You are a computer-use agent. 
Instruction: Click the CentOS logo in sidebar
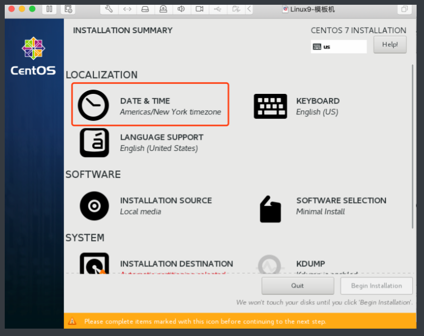33,56
